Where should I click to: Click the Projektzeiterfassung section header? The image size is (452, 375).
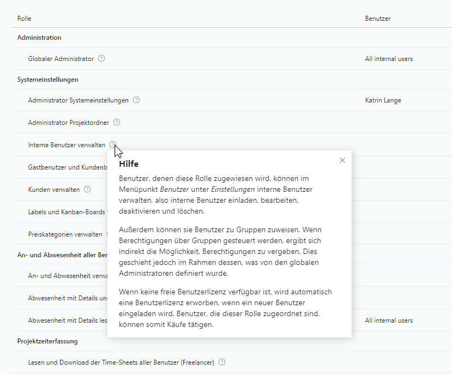pyautogui.click(x=47, y=341)
